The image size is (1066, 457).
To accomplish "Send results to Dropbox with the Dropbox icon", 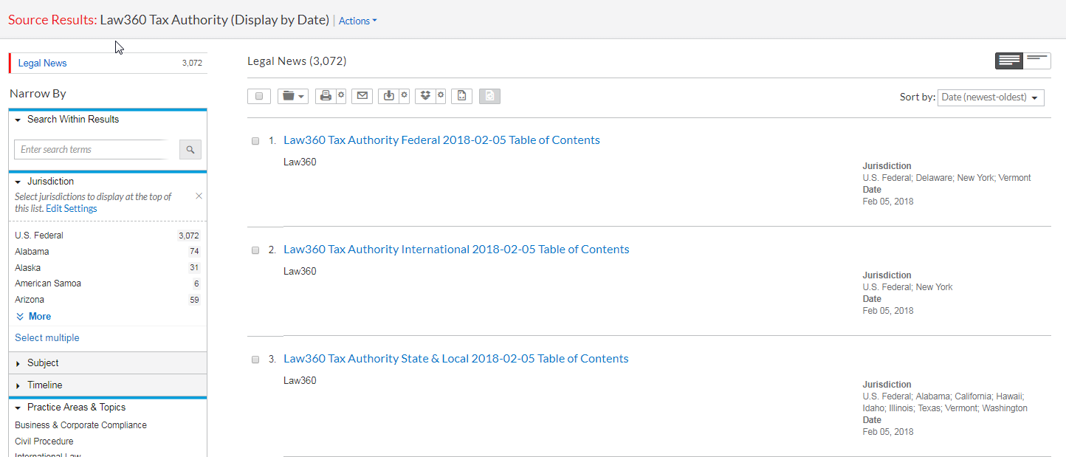I will [425, 96].
